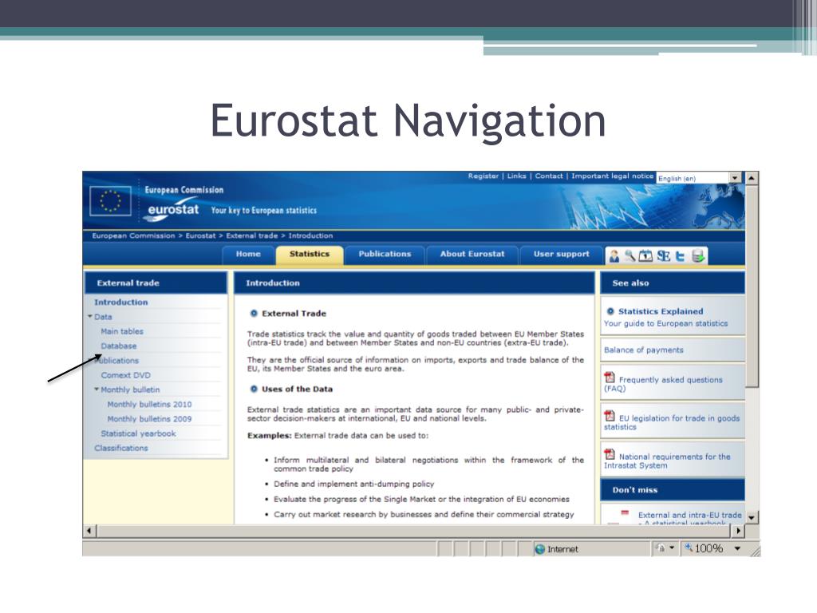Click the EU flag logo

110,200
